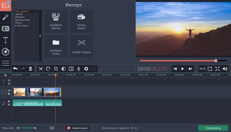This screenshot has height=132, width=231.
Task: Toggle video track visibility eye
Action: (x=9, y=91)
